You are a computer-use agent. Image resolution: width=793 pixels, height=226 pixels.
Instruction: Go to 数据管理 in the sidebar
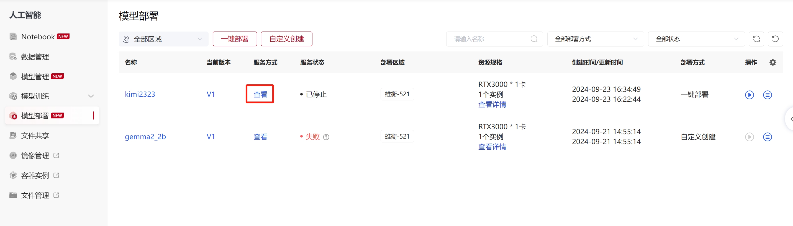click(35, 57)
